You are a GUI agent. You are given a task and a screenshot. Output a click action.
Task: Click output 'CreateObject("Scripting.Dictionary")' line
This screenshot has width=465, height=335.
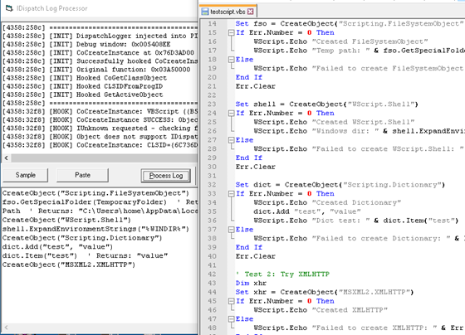point(82,238)
